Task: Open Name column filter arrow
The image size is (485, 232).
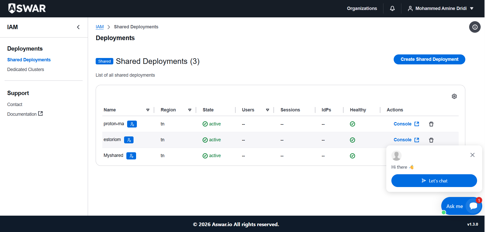Action: click(x=148, y=110)
